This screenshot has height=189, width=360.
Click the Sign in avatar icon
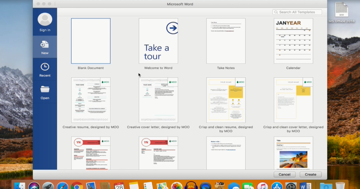45,19
